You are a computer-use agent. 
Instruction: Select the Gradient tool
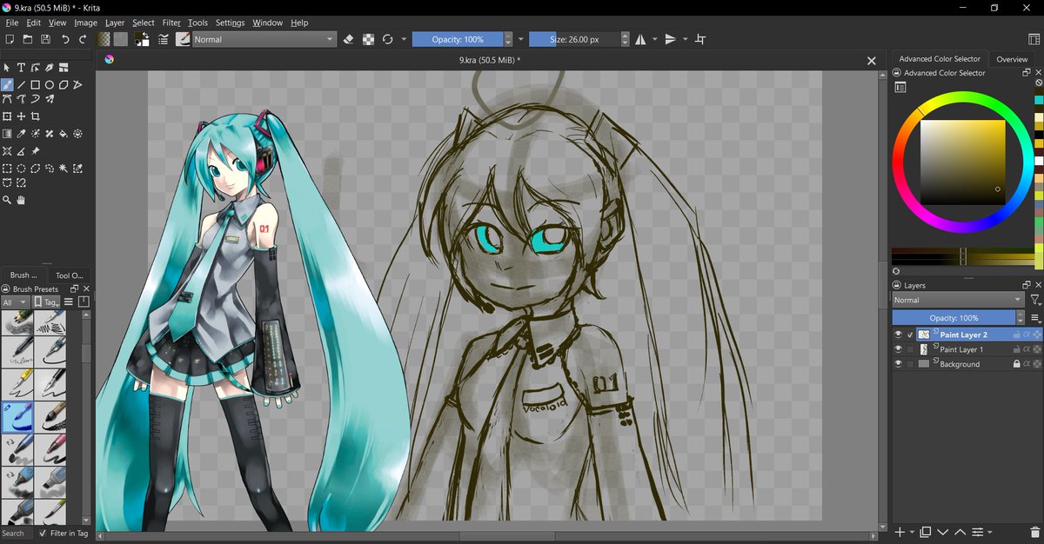tap(7, 133)
